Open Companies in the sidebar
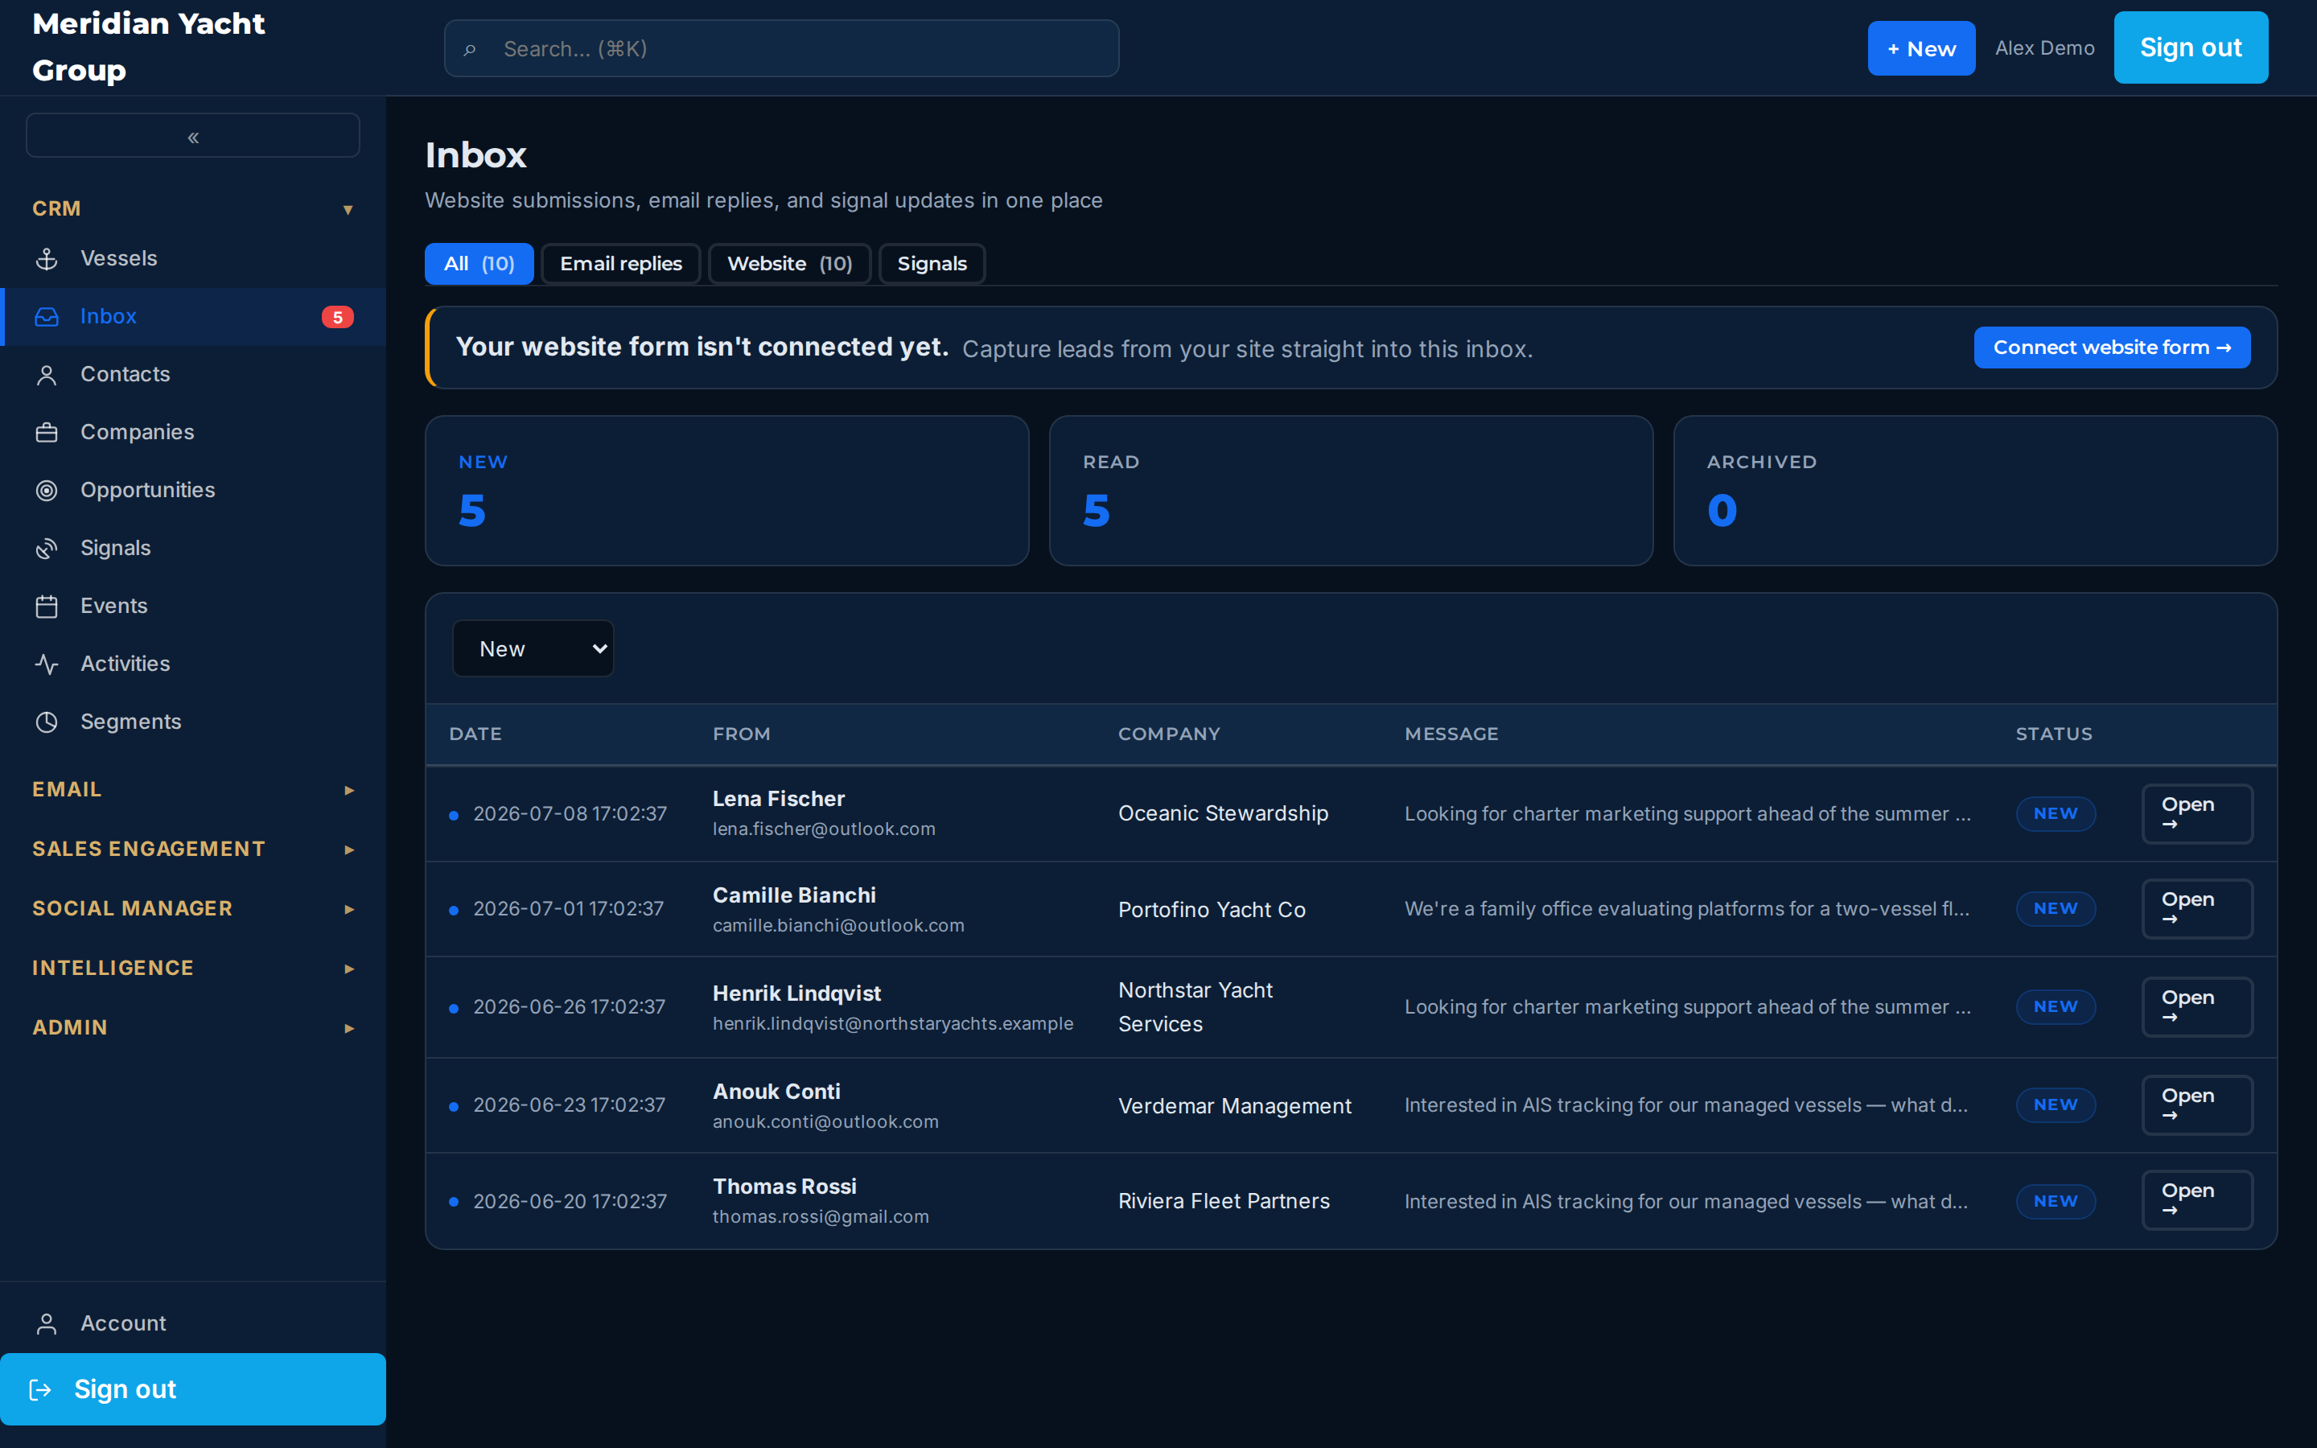The height and width of the screenshot is (1448, 2317). tap(192, 433)
